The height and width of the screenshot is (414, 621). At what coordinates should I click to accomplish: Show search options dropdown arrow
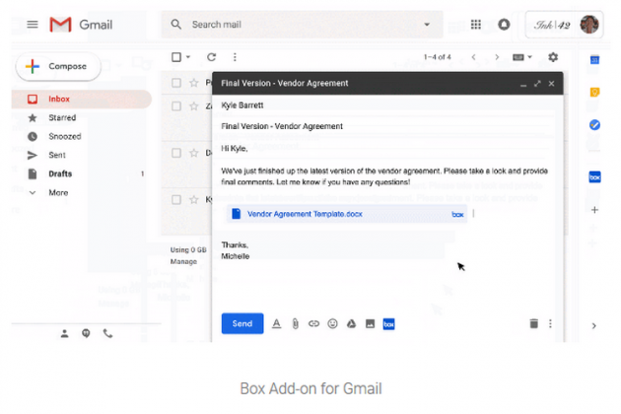coord(427,25)
